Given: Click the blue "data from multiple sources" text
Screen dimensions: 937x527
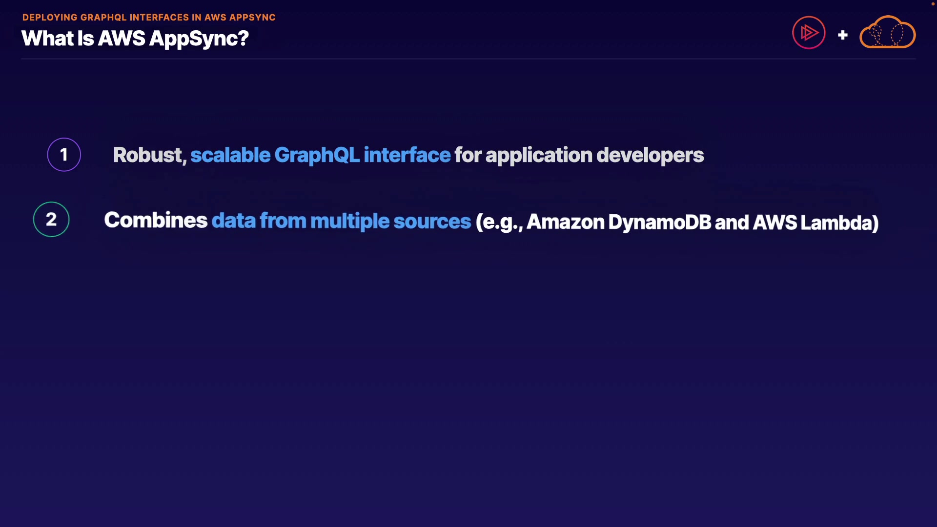Looking at the screenshot, I should [x=341, y=221].
